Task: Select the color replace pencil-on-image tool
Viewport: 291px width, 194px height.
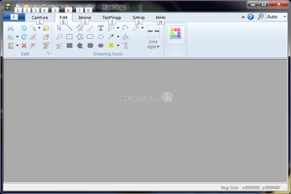Action: (59, 46)
